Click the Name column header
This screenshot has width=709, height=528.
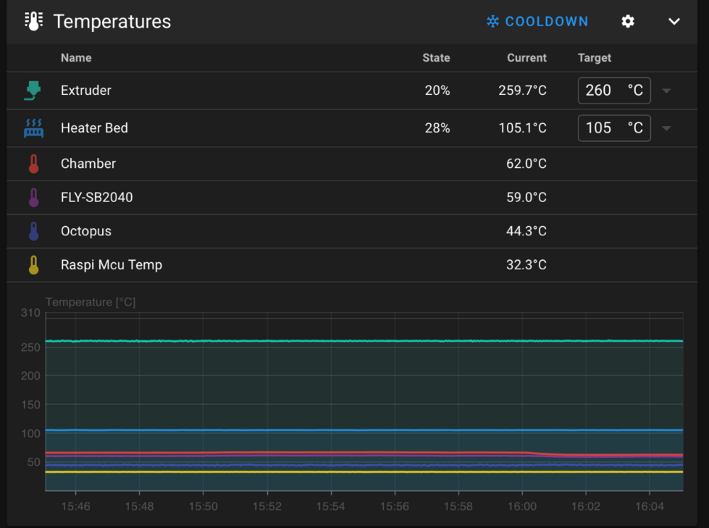(x=76, y=58)
